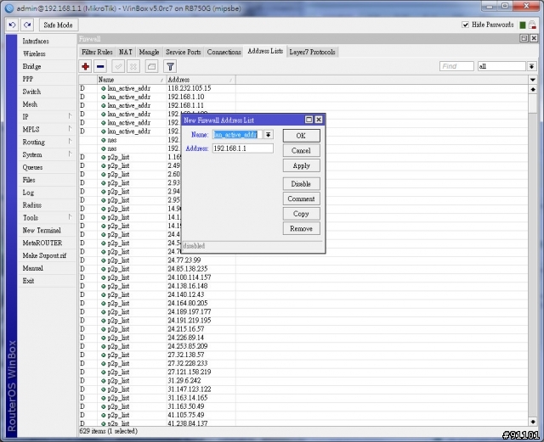The width and height of the screenshot is (544, 442).
Task: Switch to the Filter Rules tab
Action: pos(97,52)
